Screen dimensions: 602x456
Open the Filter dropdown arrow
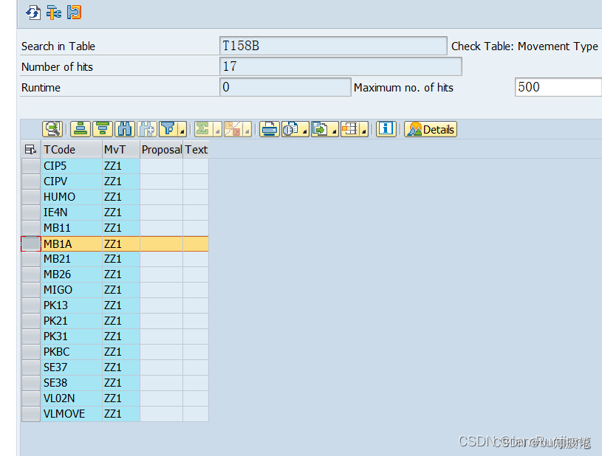tap(177, 131)
